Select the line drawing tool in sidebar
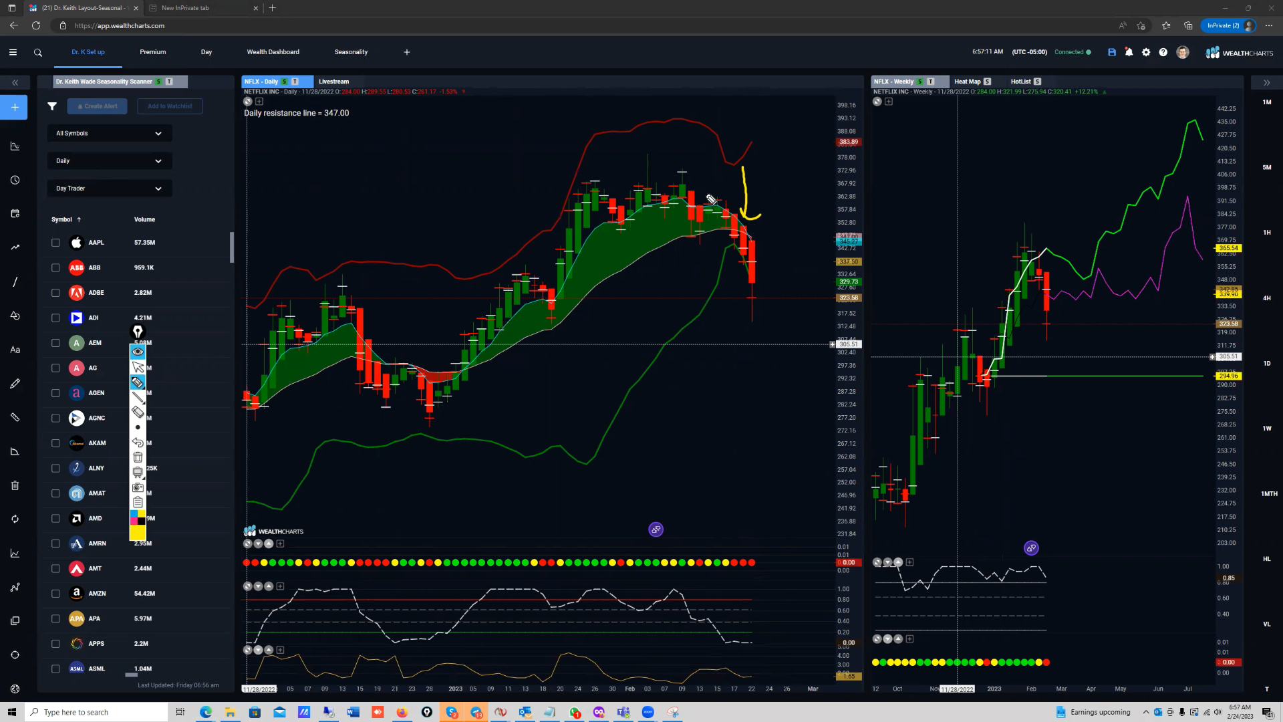This screenshot has height=722, width=1283. coord(15,282)
